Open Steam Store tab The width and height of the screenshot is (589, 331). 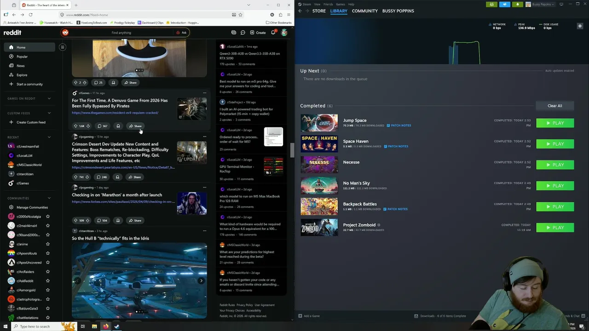coord(319,11)
